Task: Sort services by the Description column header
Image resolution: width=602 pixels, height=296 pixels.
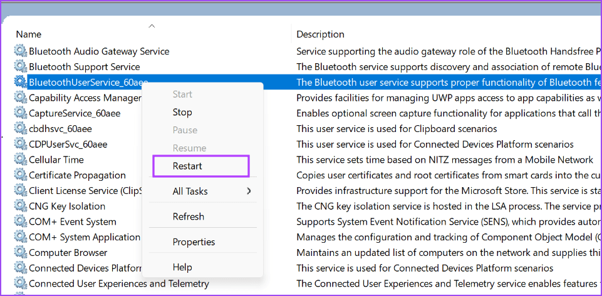Action: click(320, 34)
